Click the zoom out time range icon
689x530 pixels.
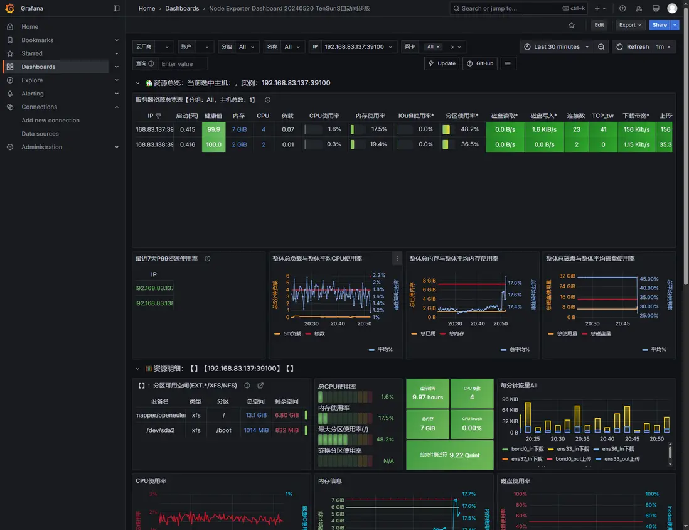(x=601, y=46)
